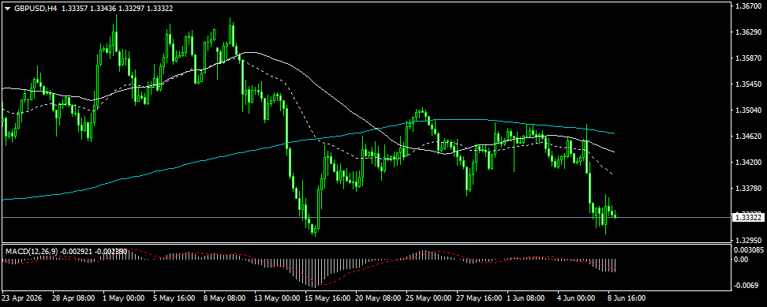Click the 23 Apr 2026 date label
767x307 pixels.
click(22, 298)
